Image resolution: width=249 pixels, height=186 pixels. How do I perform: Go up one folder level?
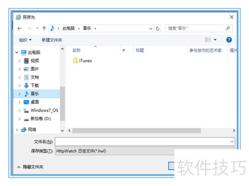[x=44, y=28]
